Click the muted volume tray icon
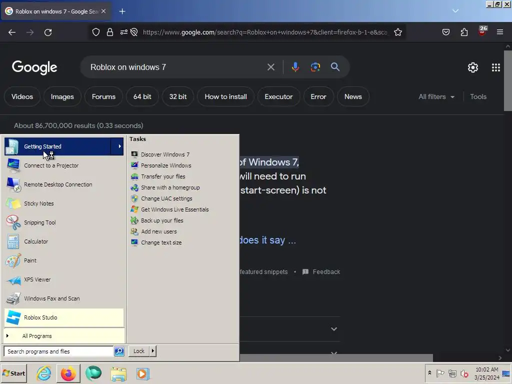This screenshot has height=384, width=512. 464,373
